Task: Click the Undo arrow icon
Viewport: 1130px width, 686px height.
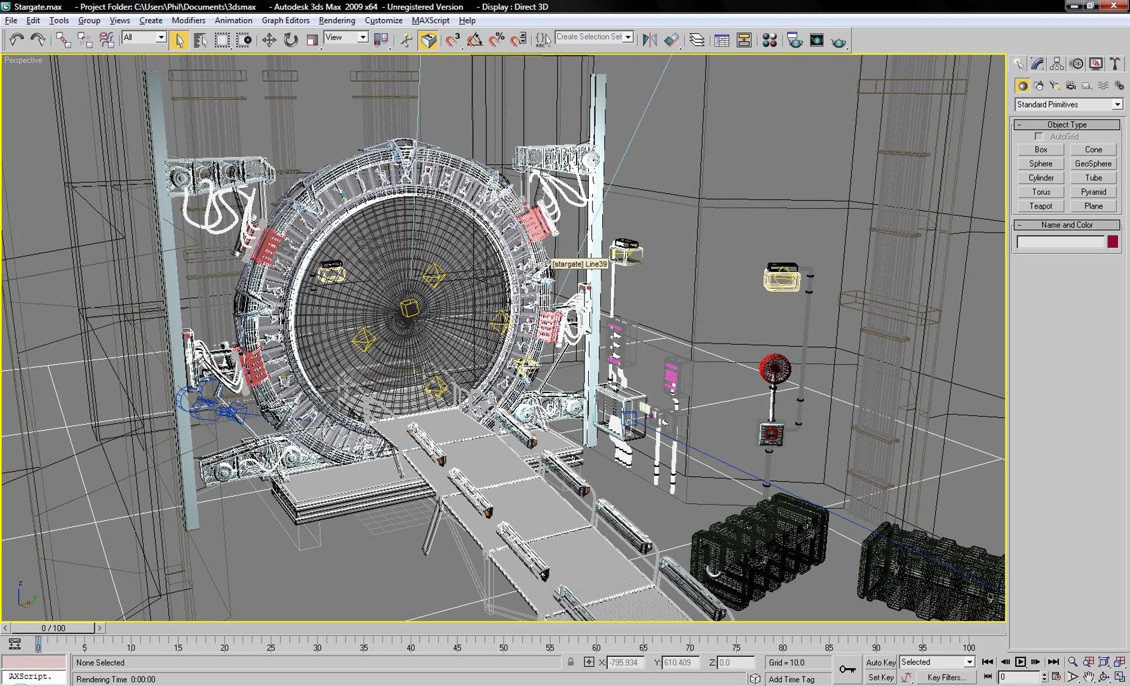Action: pyautogui.click(x=17, y=40)
